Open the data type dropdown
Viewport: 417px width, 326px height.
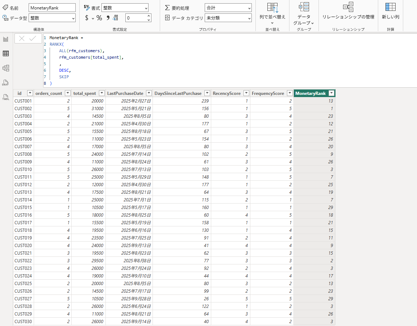point(52,18)
